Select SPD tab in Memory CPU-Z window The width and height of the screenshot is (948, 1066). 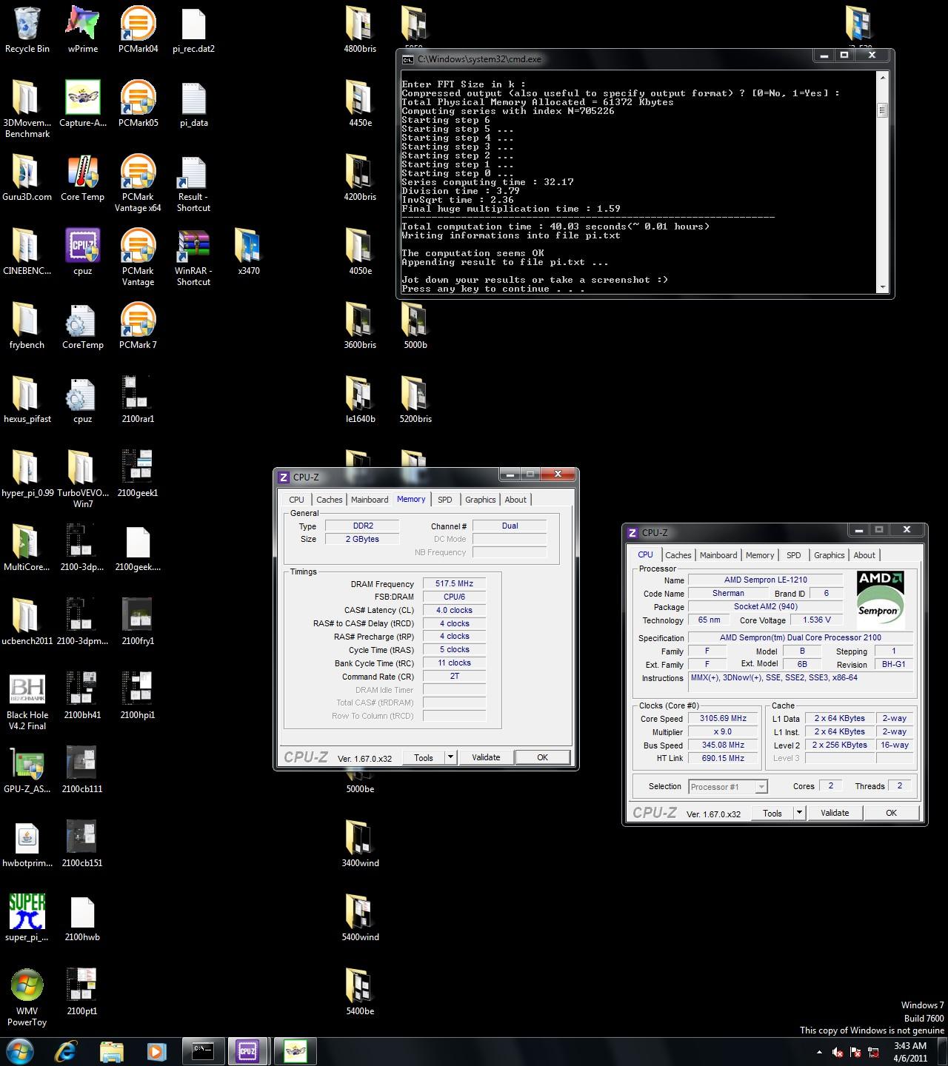[x=444, y=500]
